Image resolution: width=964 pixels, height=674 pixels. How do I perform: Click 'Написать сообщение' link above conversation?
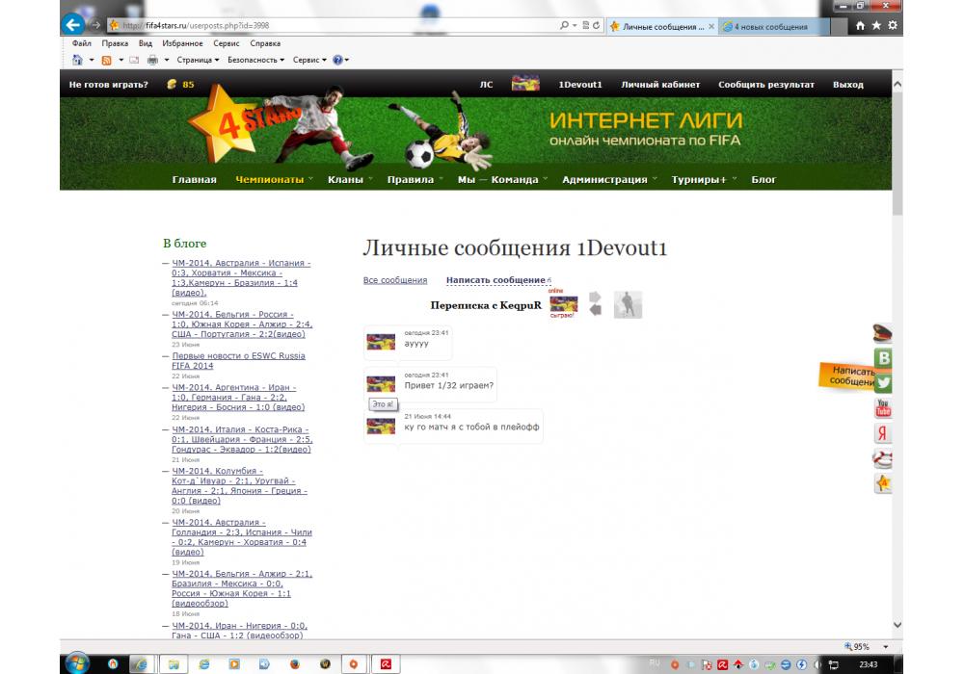click(x=495, y=280)
